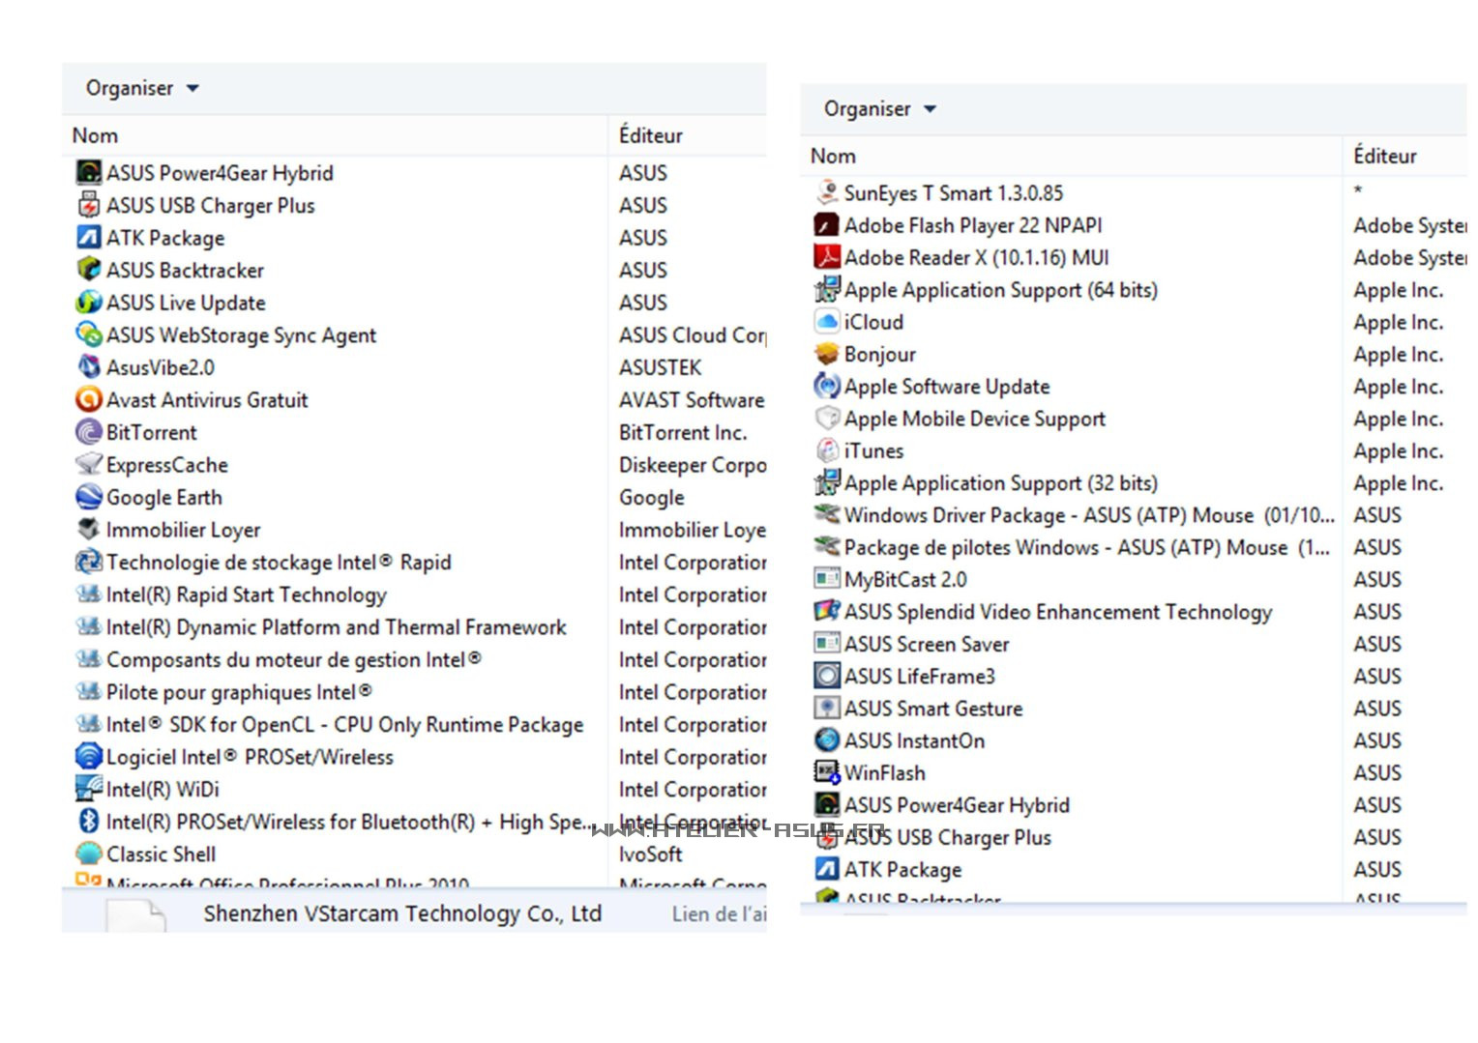Image resolution: width=1478 pixels, height=1043 pixels.
Task: Click the Google Earth globe icon
Action: point(88,497)
